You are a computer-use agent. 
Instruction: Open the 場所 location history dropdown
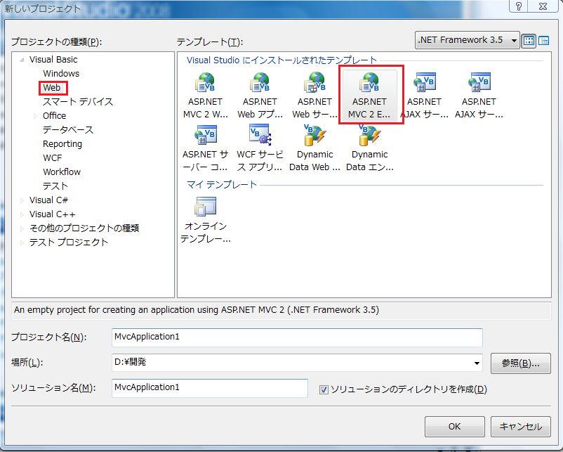[476, 363]
